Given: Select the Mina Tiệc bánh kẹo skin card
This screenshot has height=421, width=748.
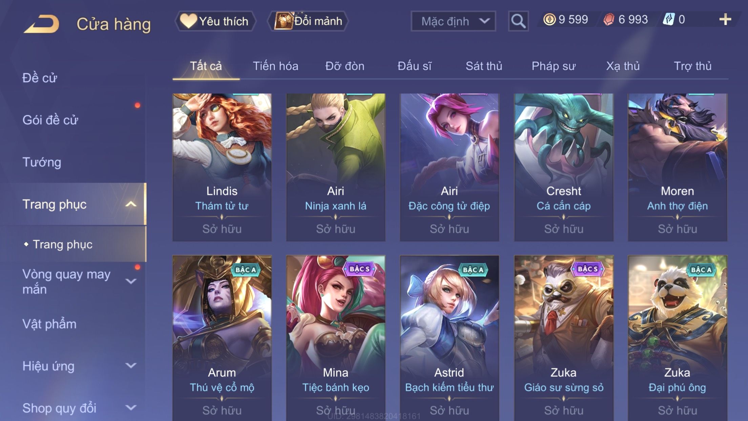Looking at the screenshot, I should point(336,338).
